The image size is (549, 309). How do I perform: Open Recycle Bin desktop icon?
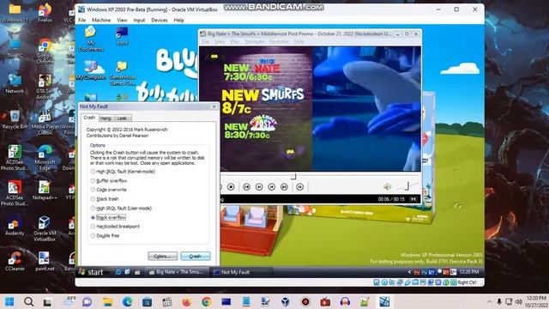click(15, 119)
